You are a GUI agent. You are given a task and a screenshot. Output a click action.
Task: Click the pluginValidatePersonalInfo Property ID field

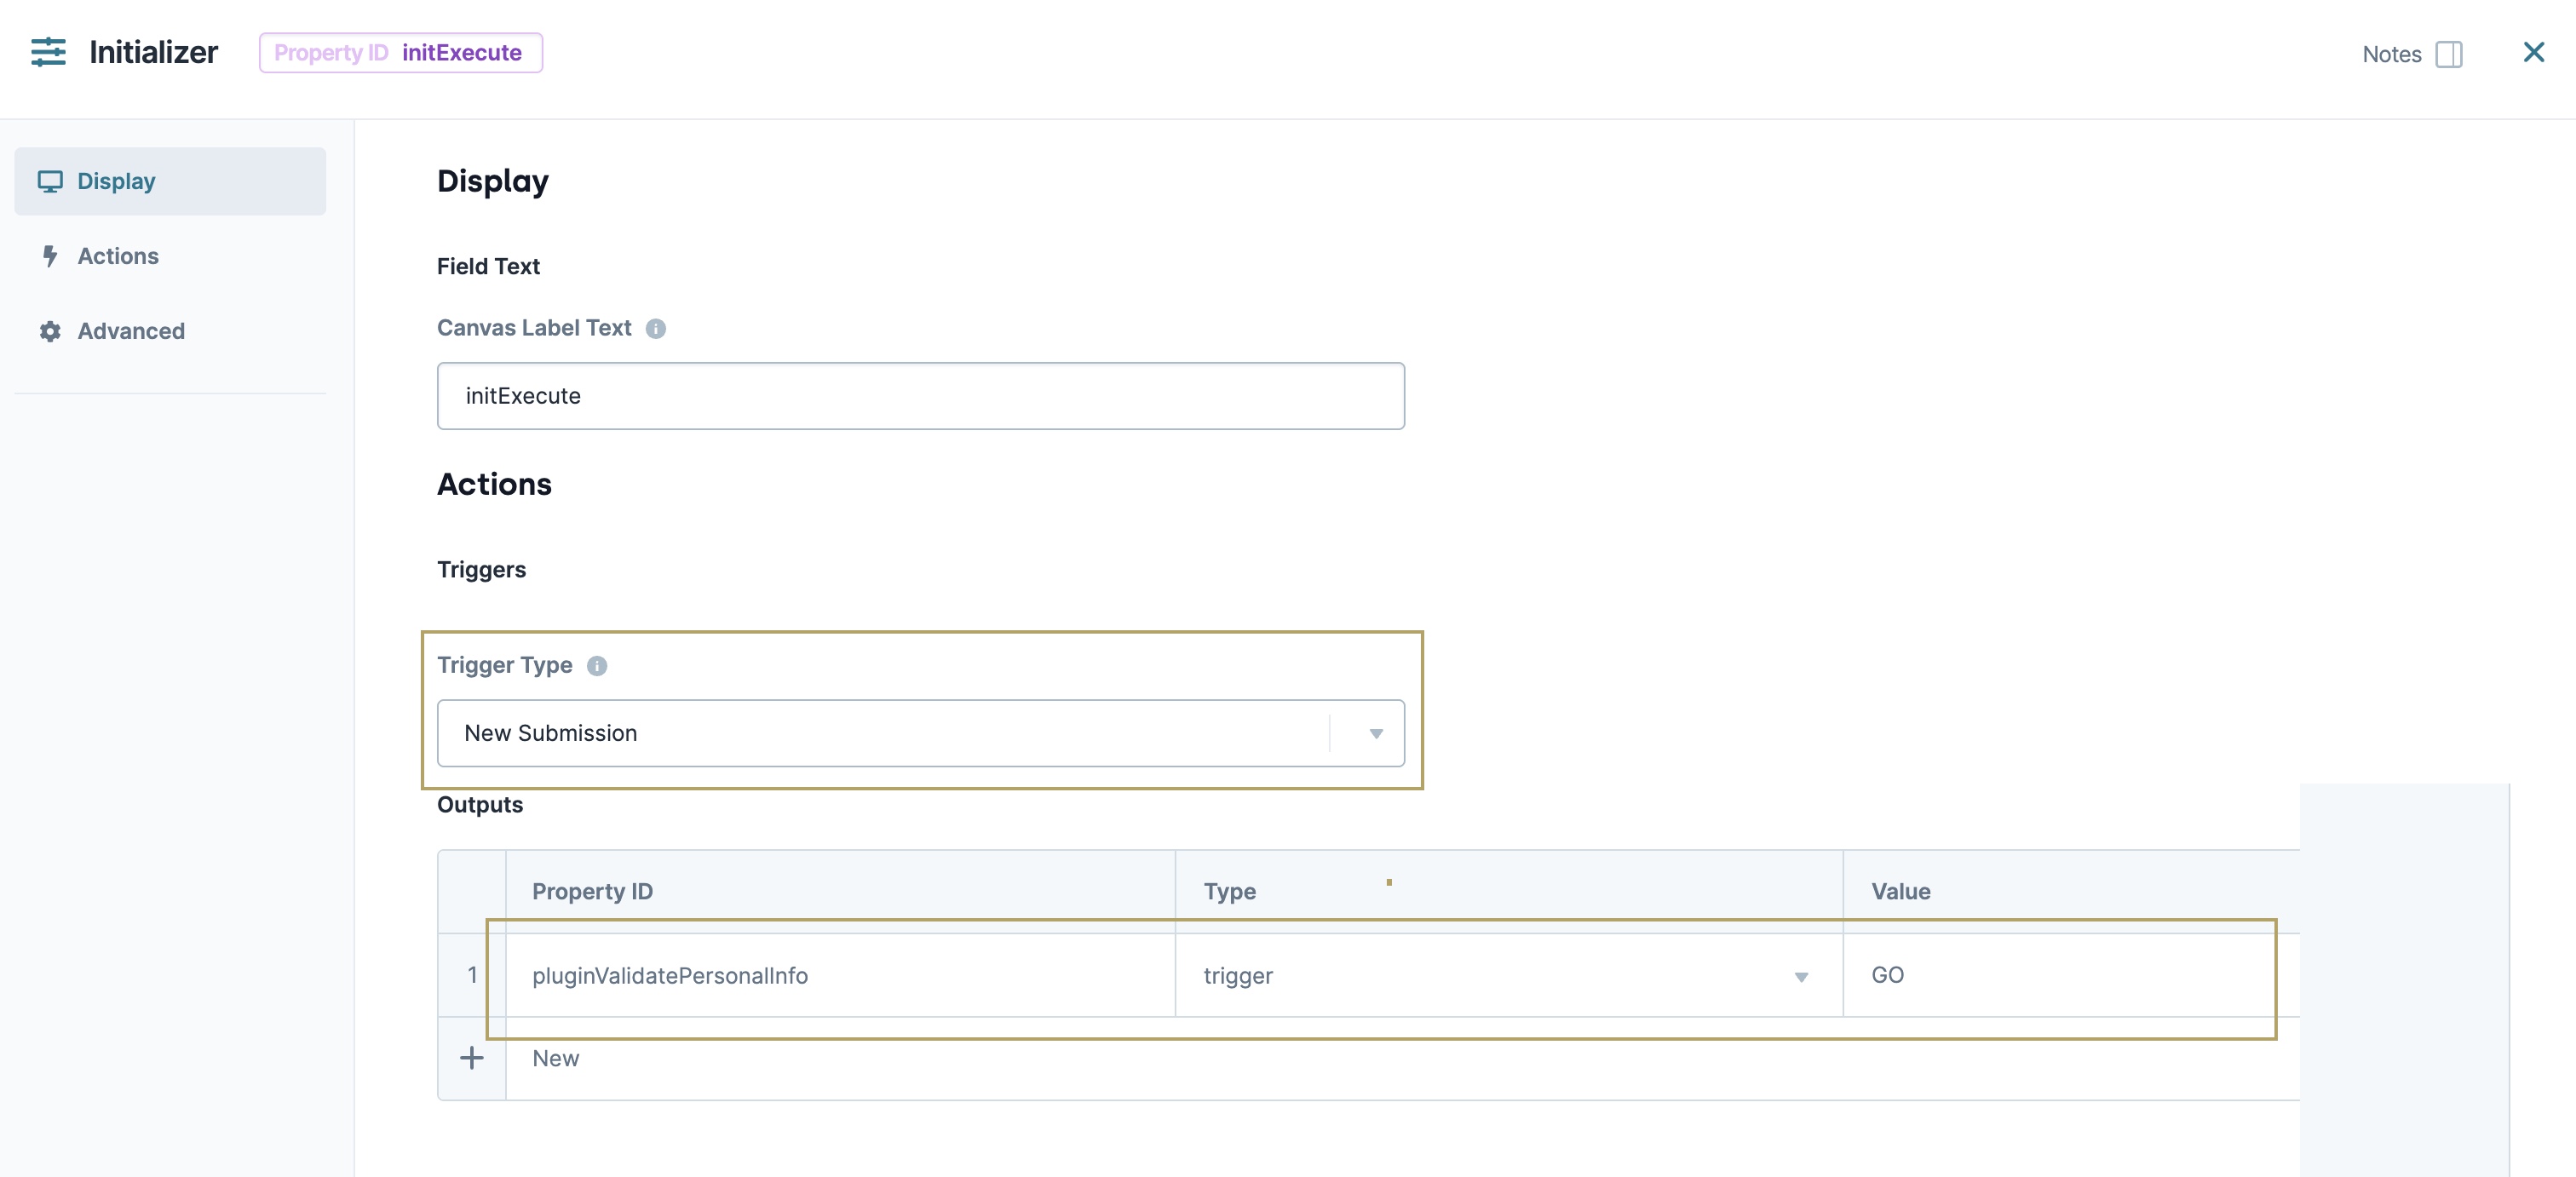838,977
